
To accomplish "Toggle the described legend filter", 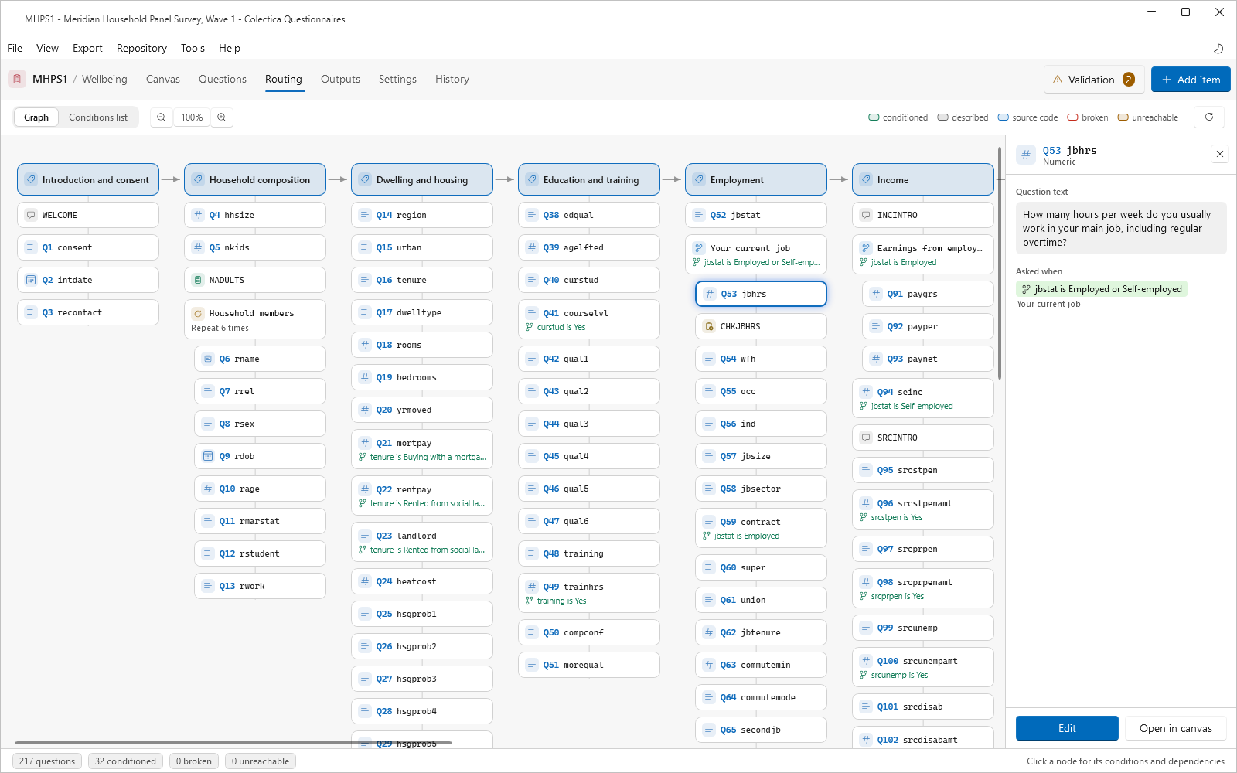I will click(x=963, y=117).
